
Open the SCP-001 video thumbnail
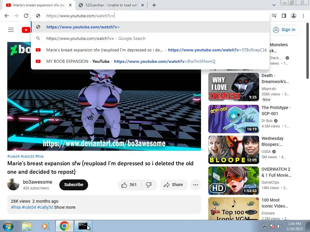pyautogui.click(x=233, y=119)
